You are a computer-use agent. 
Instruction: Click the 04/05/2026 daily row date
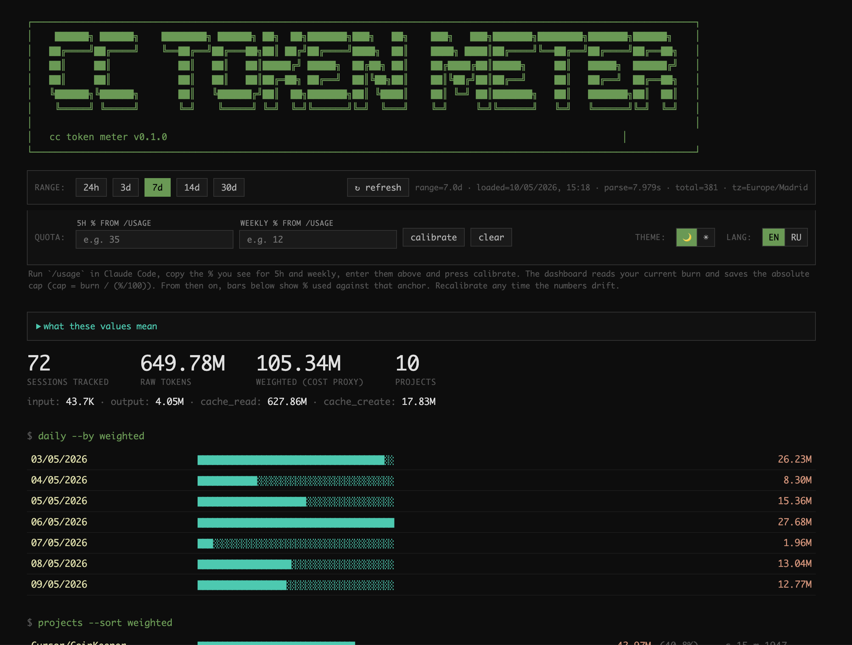pyautogui.click(x=59, y=480)
